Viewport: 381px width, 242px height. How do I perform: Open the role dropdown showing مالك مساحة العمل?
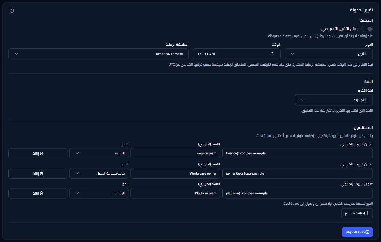pos(99,173)
